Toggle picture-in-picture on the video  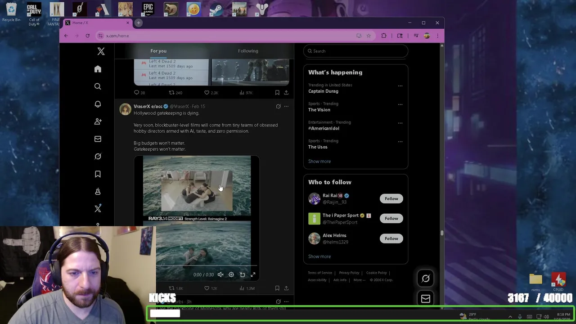[x=242, y=274]
